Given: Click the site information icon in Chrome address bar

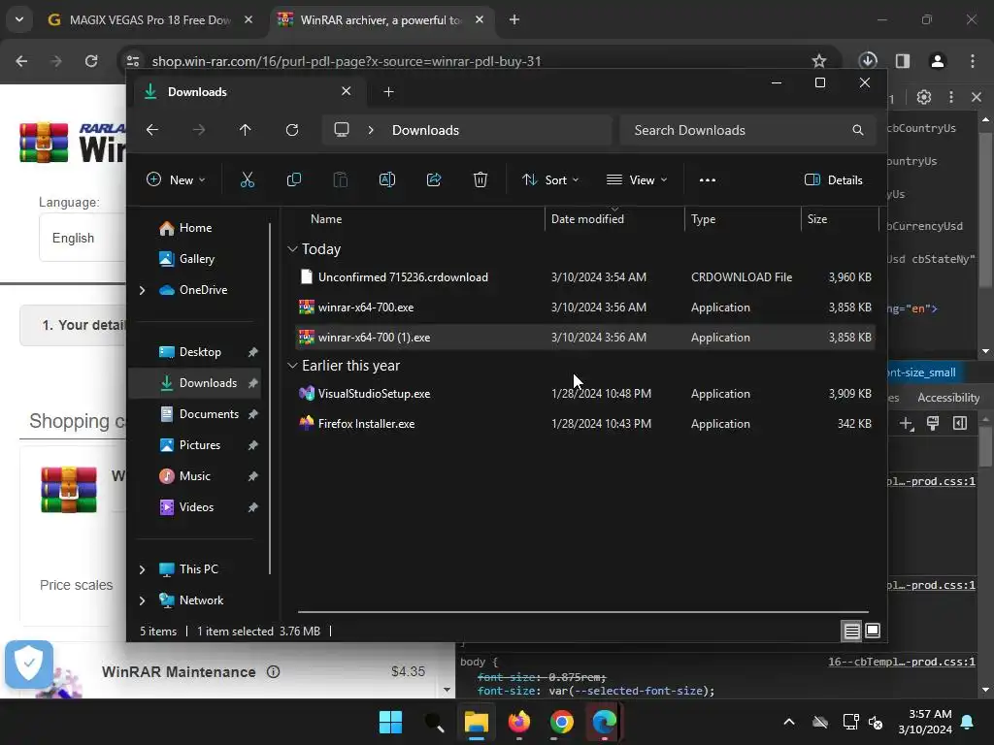Looking at the screenshot, I should point(133,61).
